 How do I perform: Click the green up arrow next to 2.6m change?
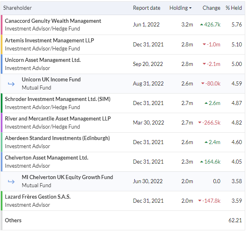(x=206, y=103)
